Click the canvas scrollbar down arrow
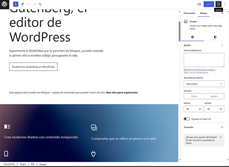Screen dimensions: 229x167 [179, 160]
